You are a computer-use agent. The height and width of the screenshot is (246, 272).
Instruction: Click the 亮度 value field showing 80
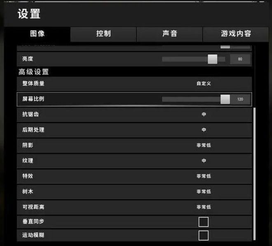[240, 59]
